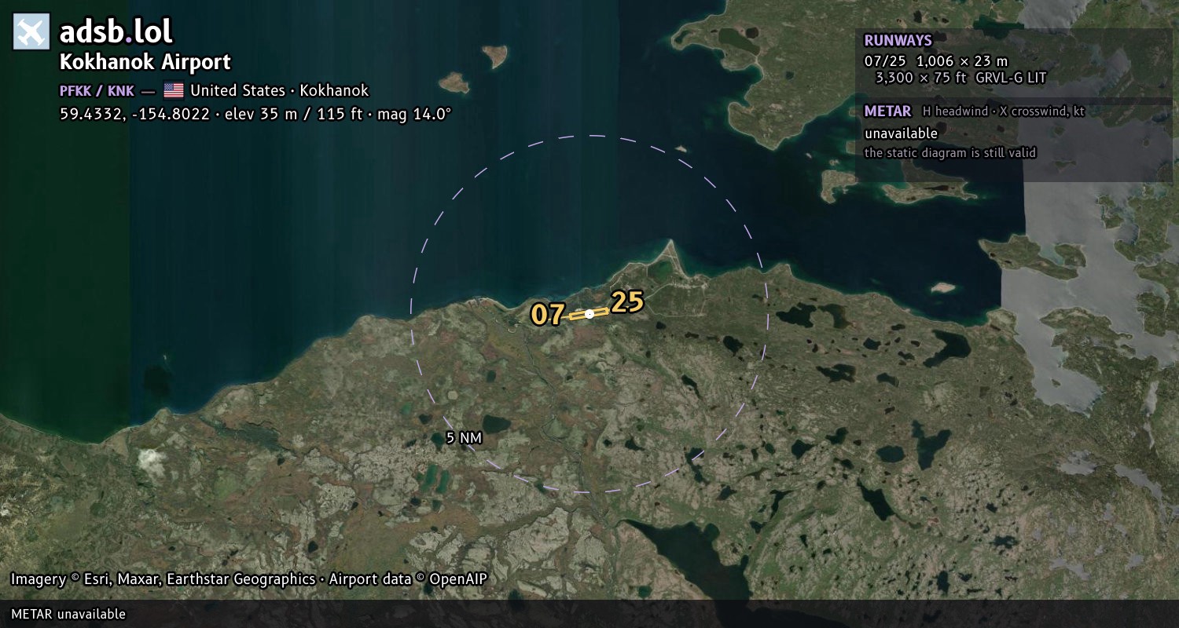1179x628 pixels.
Task: Click the adsb.lol site title
Action: pos(116,32)
